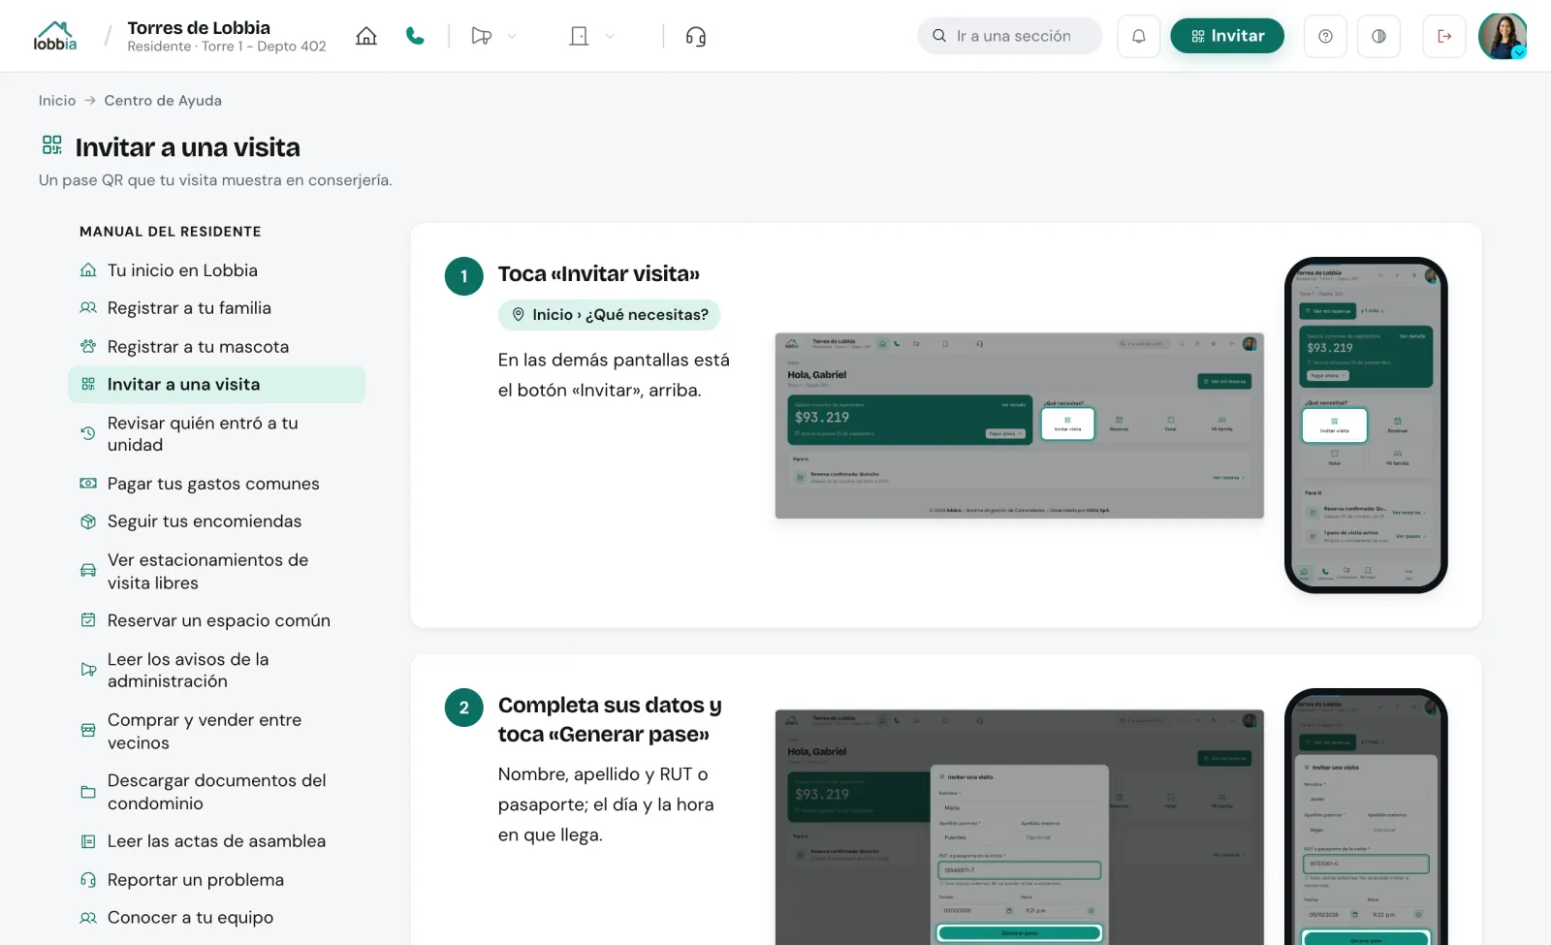Click the logout icon

(x=1444, y=36)
